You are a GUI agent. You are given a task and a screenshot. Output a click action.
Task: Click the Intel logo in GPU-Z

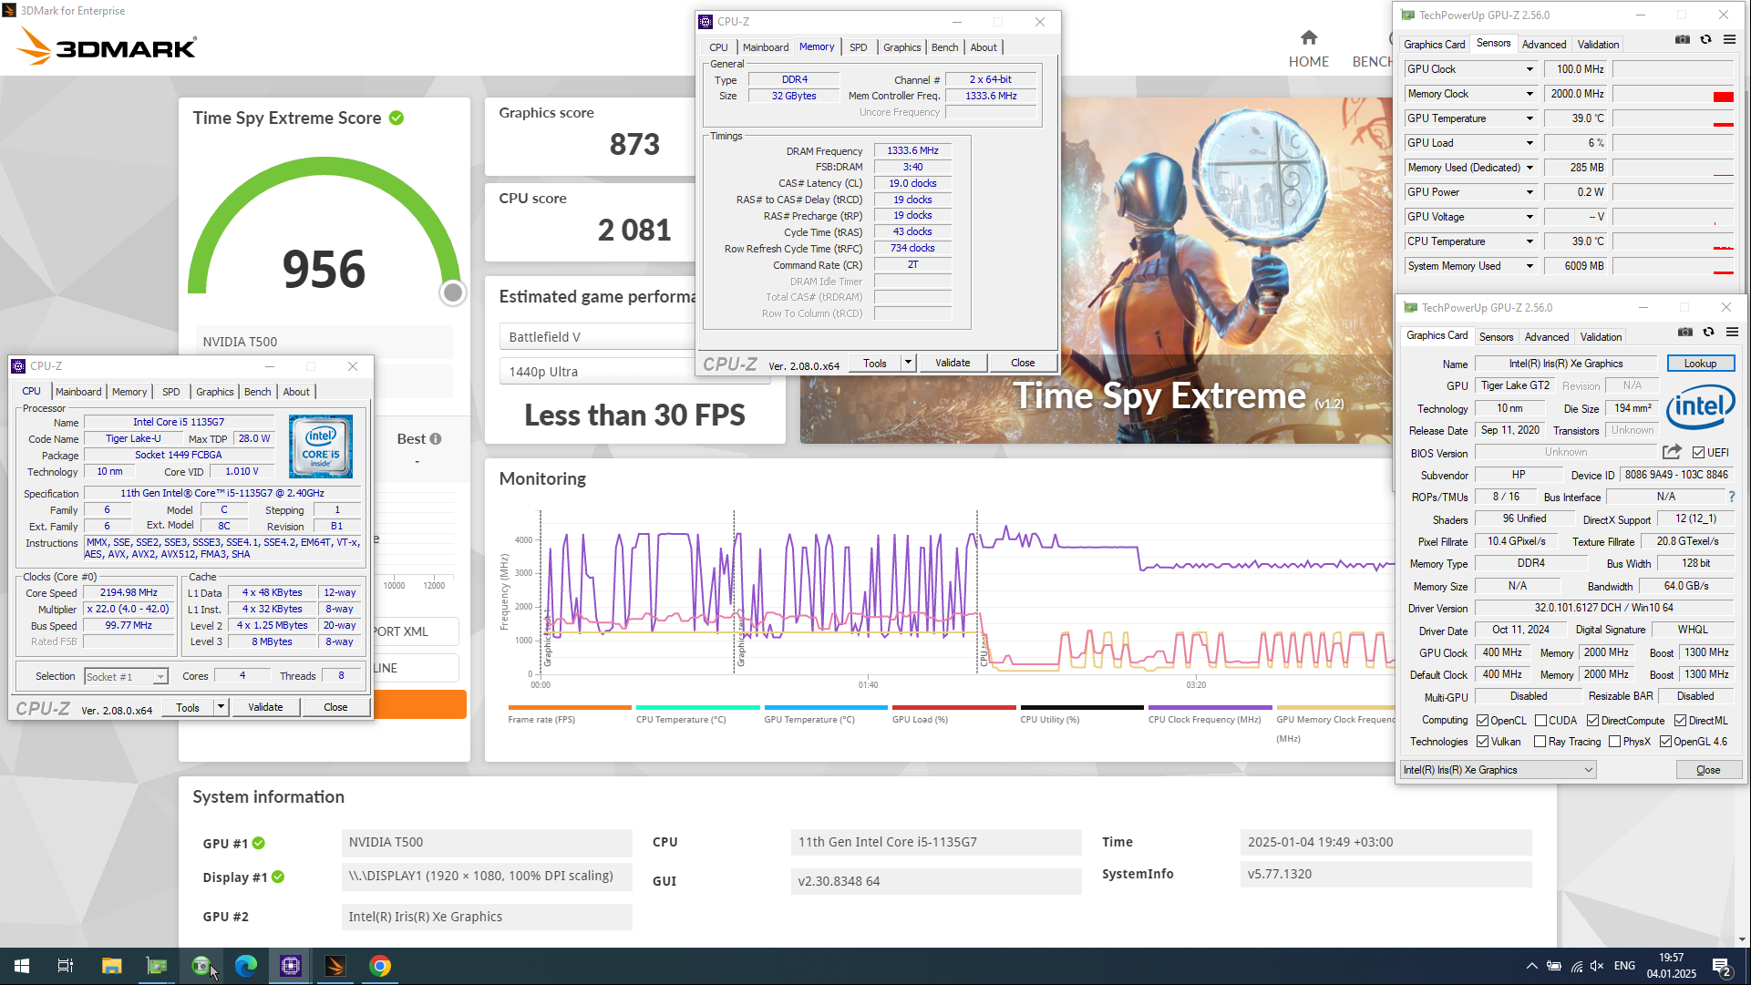[1701, 407]
